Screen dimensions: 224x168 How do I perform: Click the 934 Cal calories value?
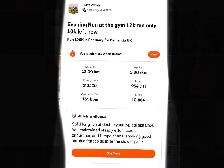[139, 86]
